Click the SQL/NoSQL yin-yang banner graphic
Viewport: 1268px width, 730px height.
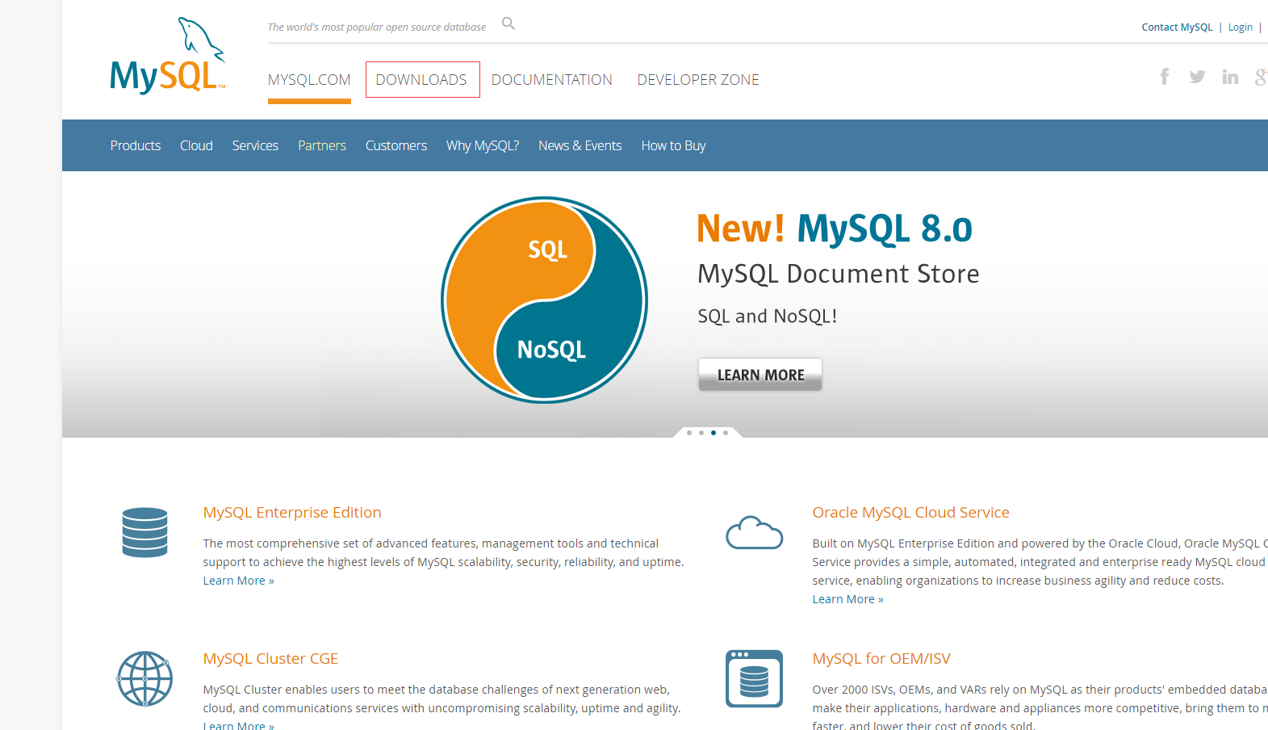[x=545, y=300]
